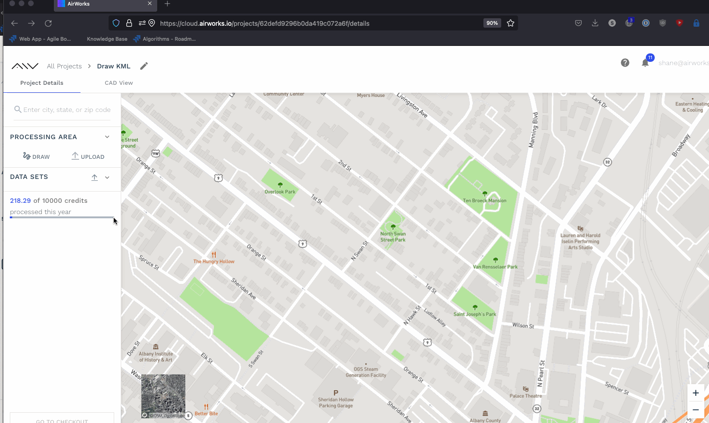The width and height of the screenshot is (709, 423).
Task: Go back using the browser back arrow
Action: [x=15, y=23]
